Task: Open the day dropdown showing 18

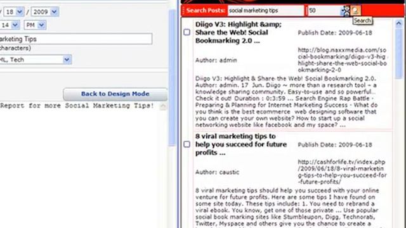Action: 14,12
